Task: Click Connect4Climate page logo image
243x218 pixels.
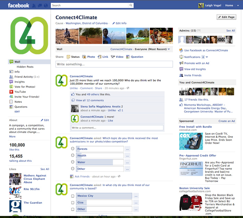Action: 29,35
